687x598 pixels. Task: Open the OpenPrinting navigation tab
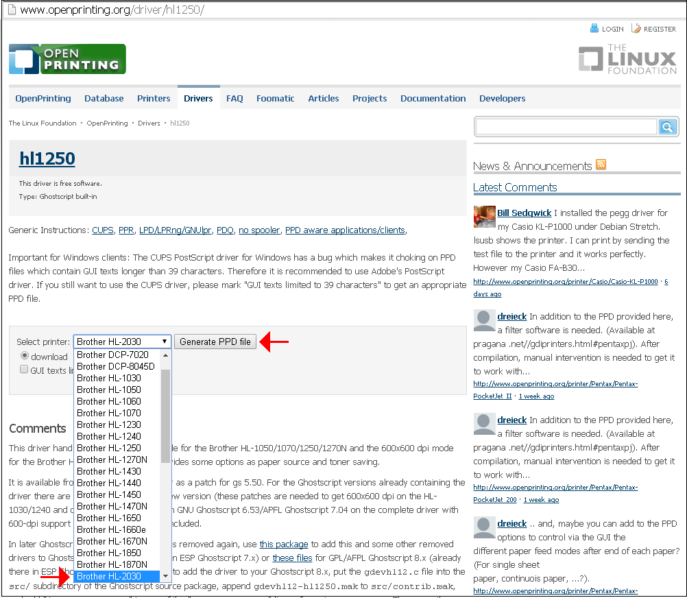(x=43, y=99)
